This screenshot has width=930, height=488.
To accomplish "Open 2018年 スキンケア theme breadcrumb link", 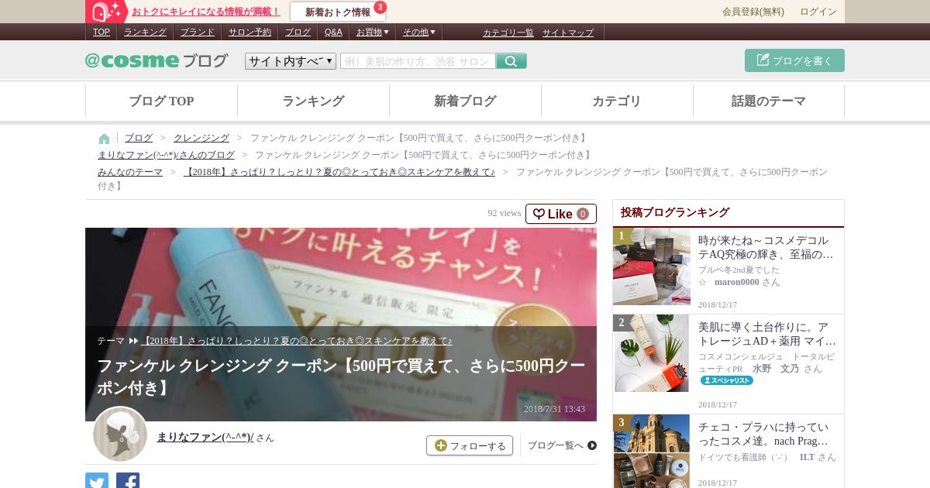I will 339,172.
